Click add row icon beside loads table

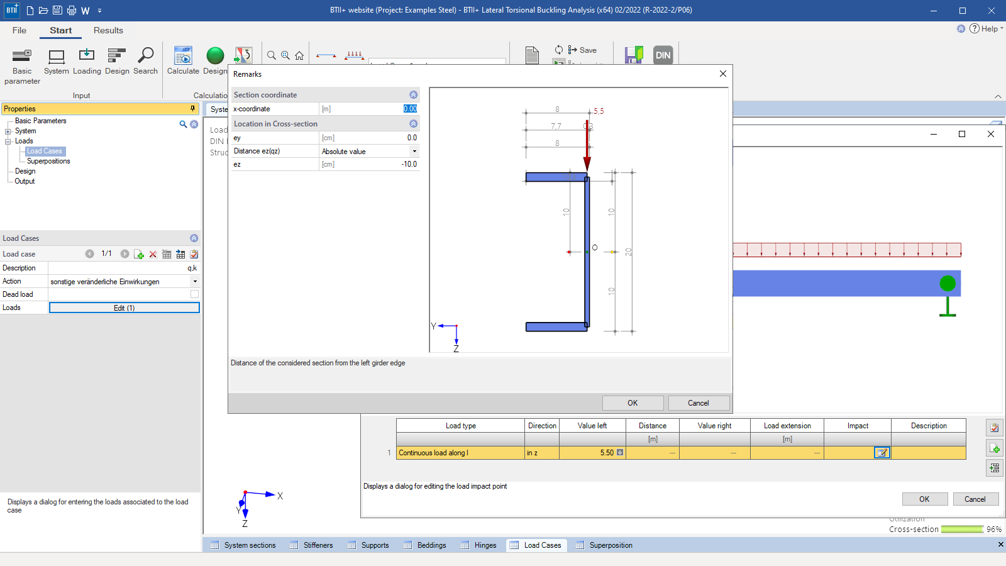(x=995, y=448)
